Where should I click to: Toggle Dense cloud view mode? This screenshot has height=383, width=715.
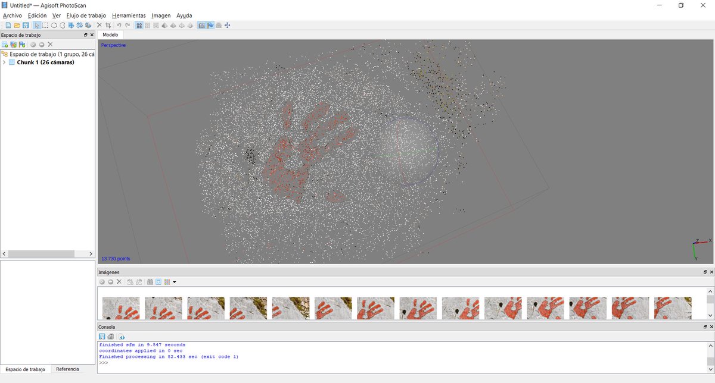[147, 26]
